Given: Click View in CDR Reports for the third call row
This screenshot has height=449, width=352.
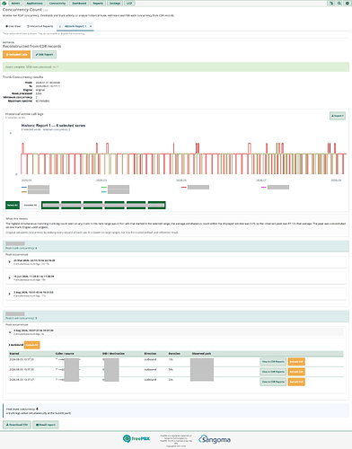Looking at the screenshot, I should pyautogui.click(x=273, y=382).
